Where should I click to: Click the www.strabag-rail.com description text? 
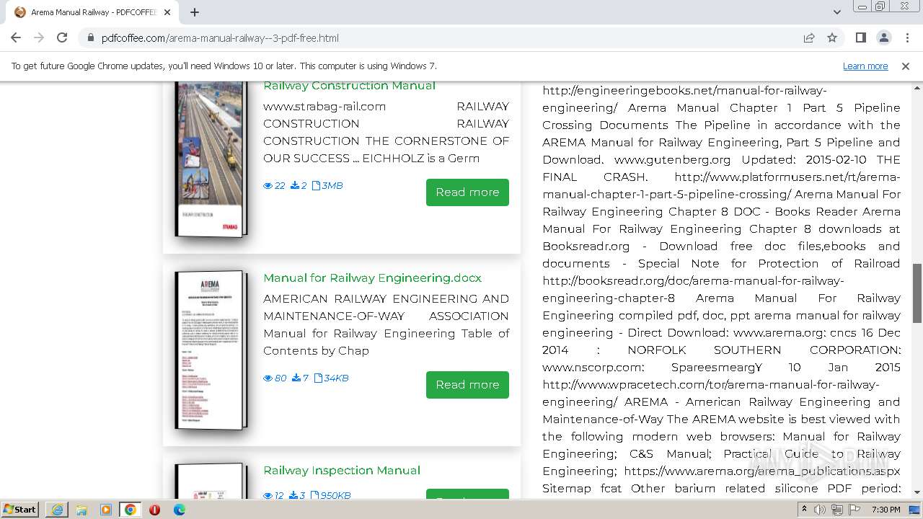click(386, 132)
